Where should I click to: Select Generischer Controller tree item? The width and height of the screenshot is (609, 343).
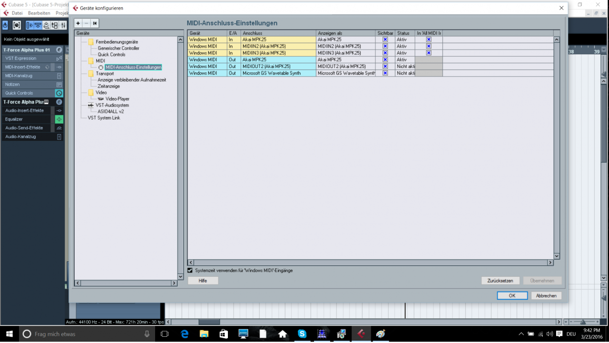118,48
